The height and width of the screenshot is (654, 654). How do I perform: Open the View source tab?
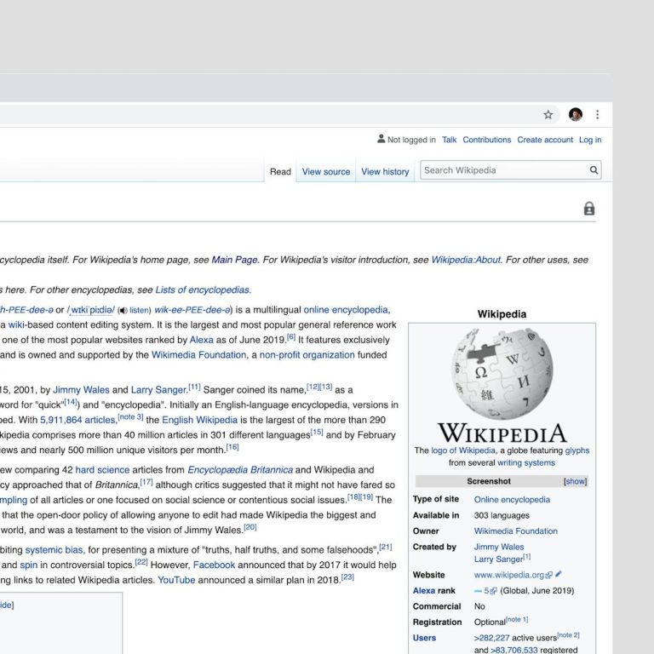click(x=326, y=171)
